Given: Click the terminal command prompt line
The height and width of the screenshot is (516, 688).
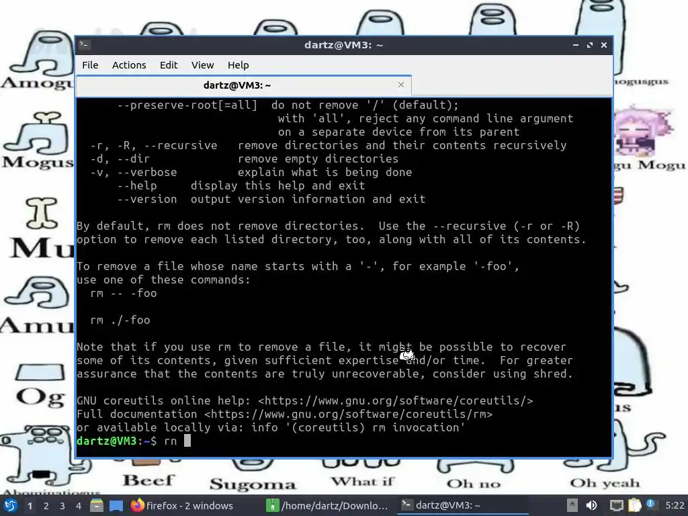Looking at the screenshot, I should pos(343,441).
